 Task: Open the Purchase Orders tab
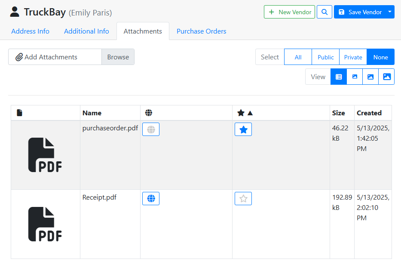[x=201, y=31]
